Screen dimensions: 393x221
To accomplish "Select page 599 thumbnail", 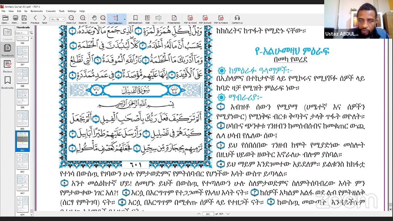I will click(22, 97).
